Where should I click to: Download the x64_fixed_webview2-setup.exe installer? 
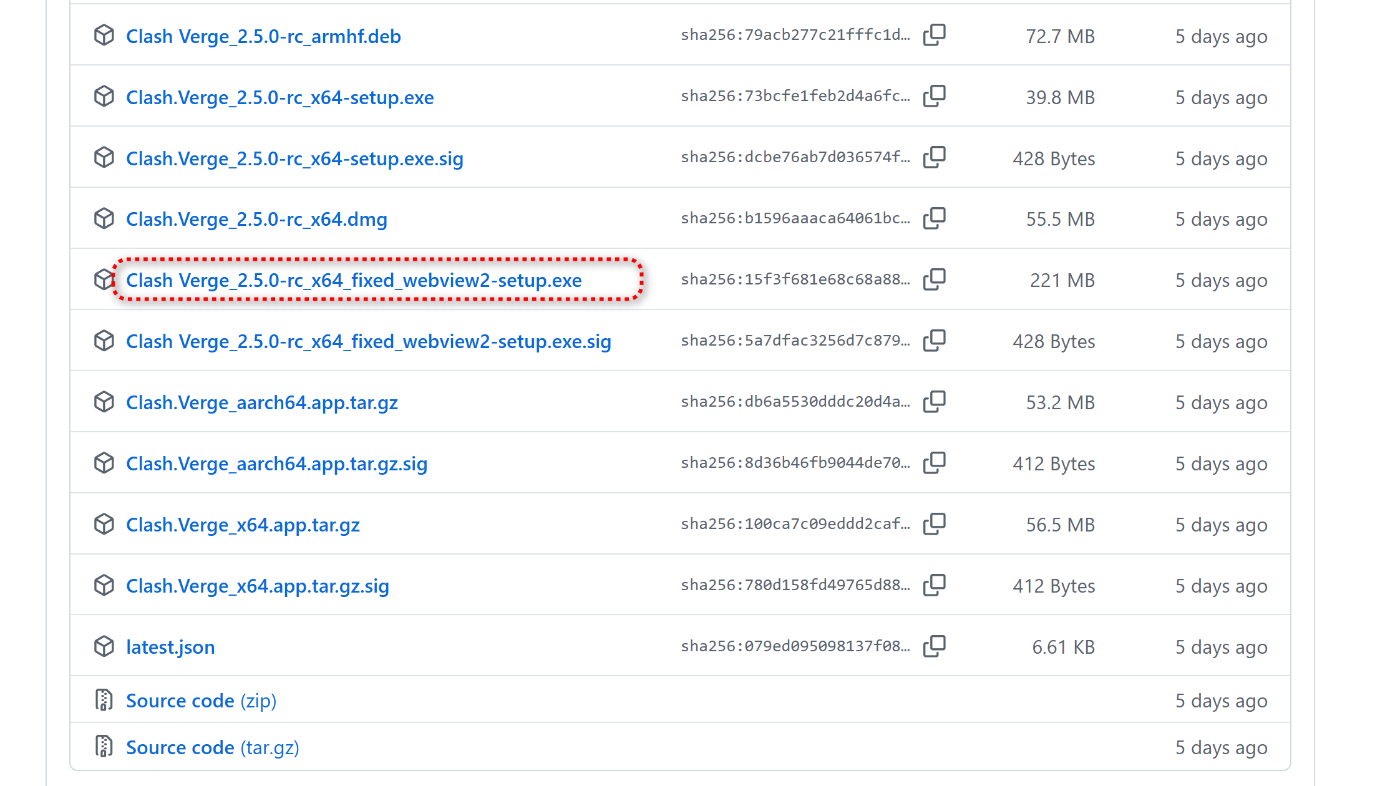pos(354,281)
